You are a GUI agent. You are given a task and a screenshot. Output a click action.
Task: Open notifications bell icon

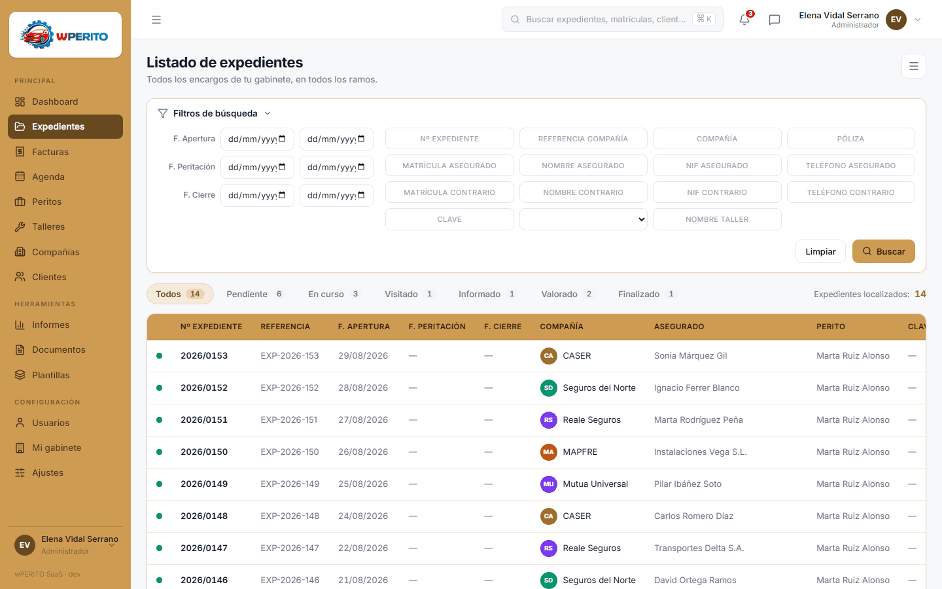(744, 20)
